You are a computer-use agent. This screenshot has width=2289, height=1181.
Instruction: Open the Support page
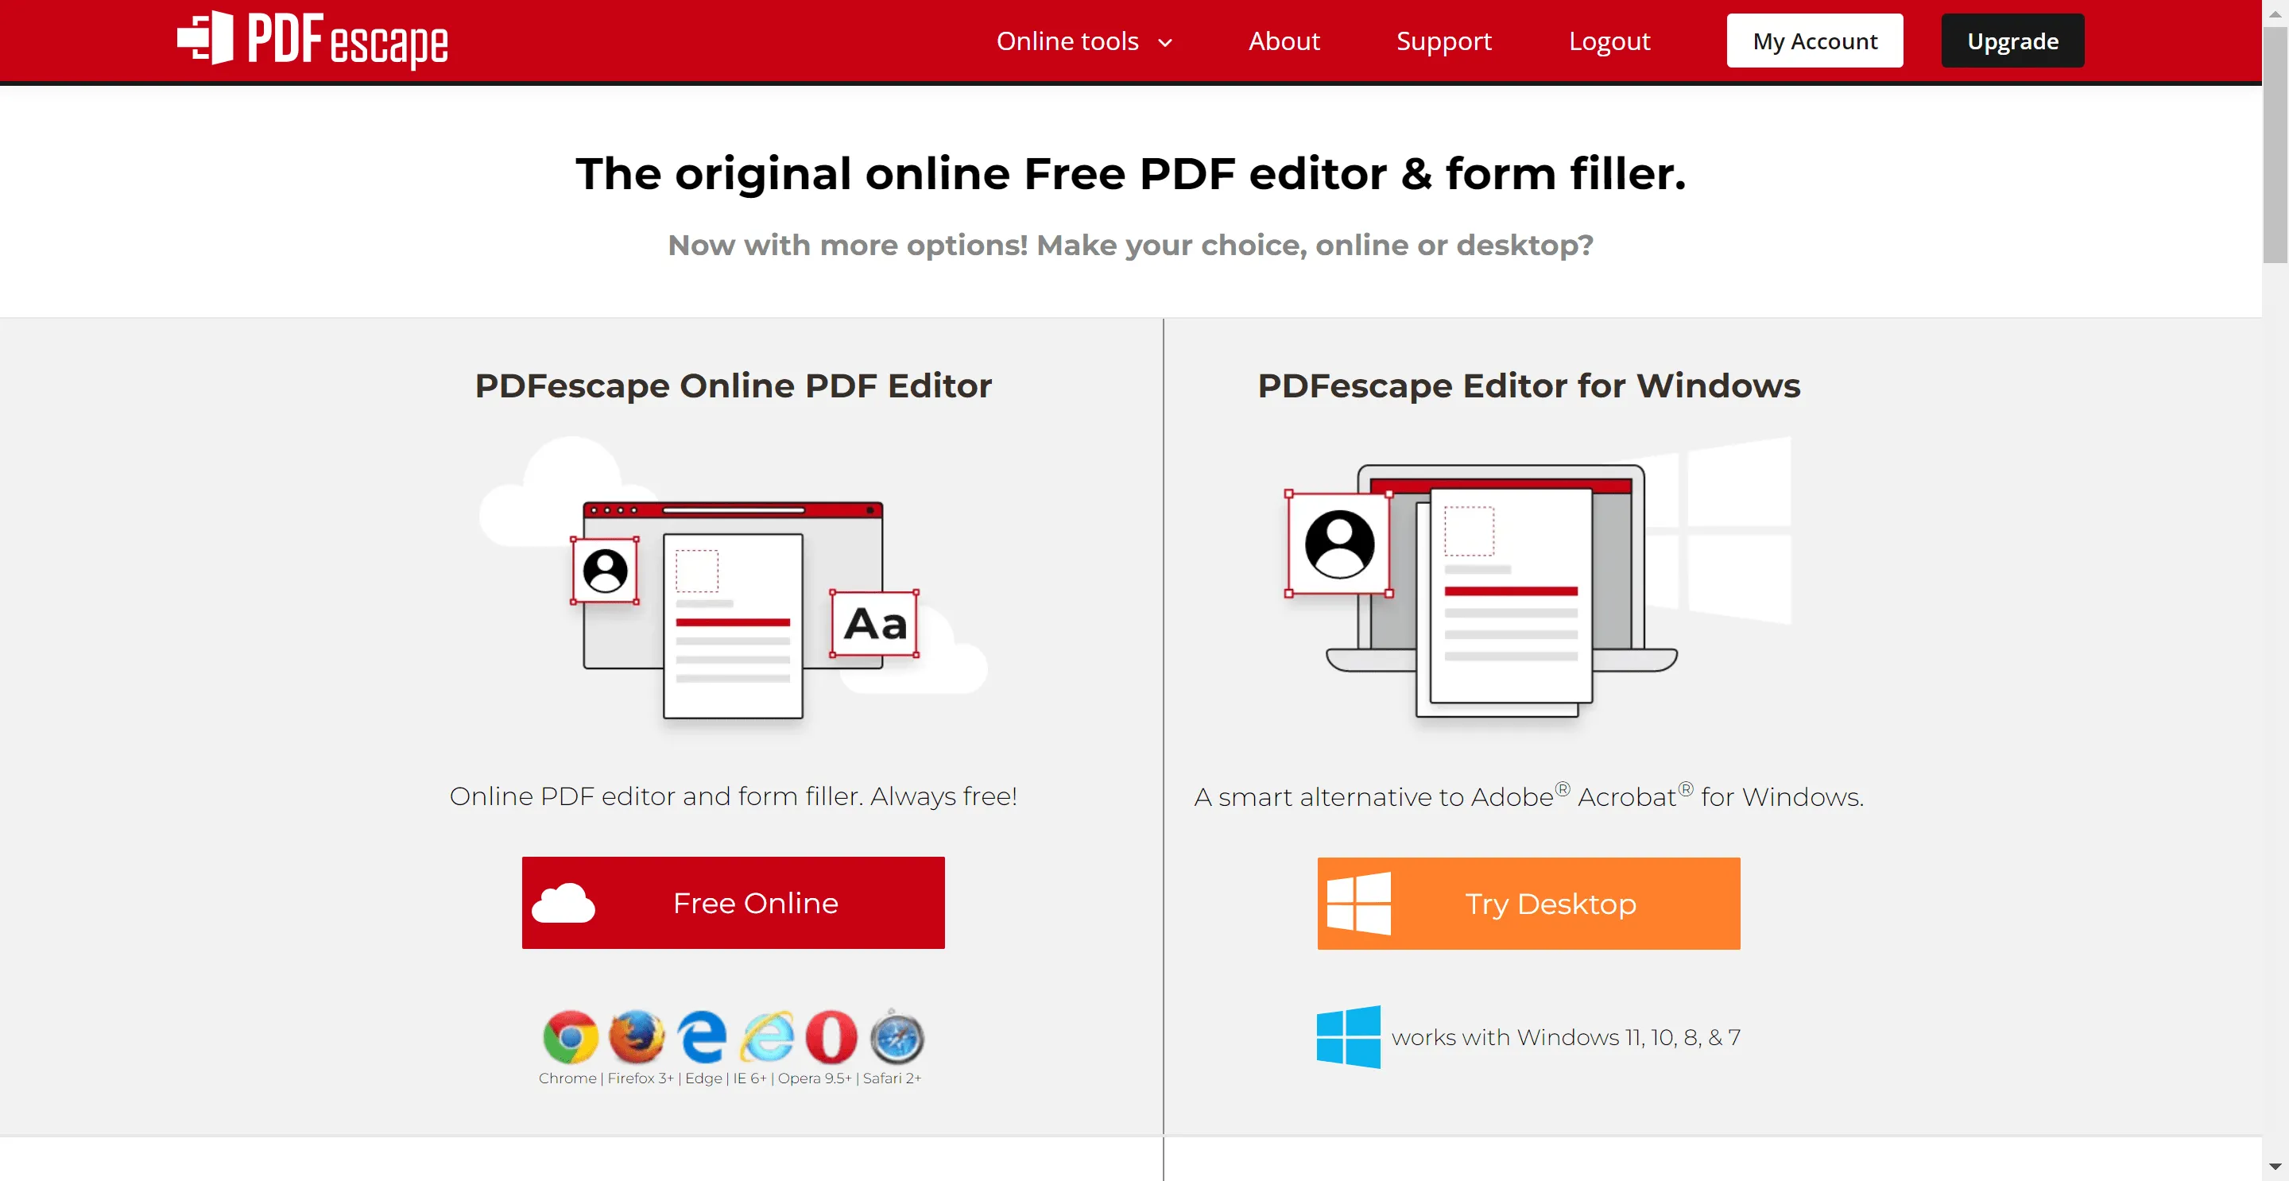tap(1444, 41)
